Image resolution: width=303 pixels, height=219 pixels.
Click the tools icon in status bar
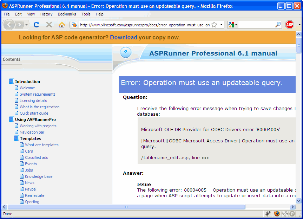tap(285, 214)
